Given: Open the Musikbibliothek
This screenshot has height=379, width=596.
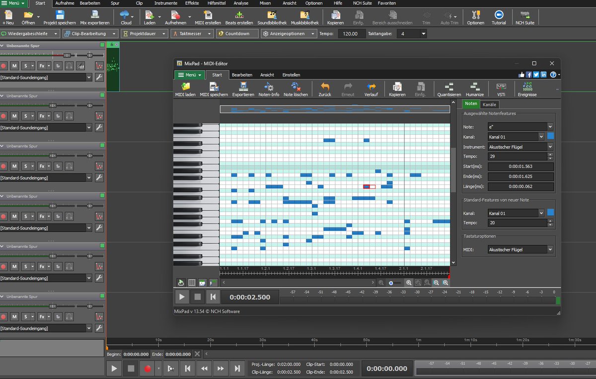Looking at the screenshot, I should pyautogui.click(x=305, y=18).
